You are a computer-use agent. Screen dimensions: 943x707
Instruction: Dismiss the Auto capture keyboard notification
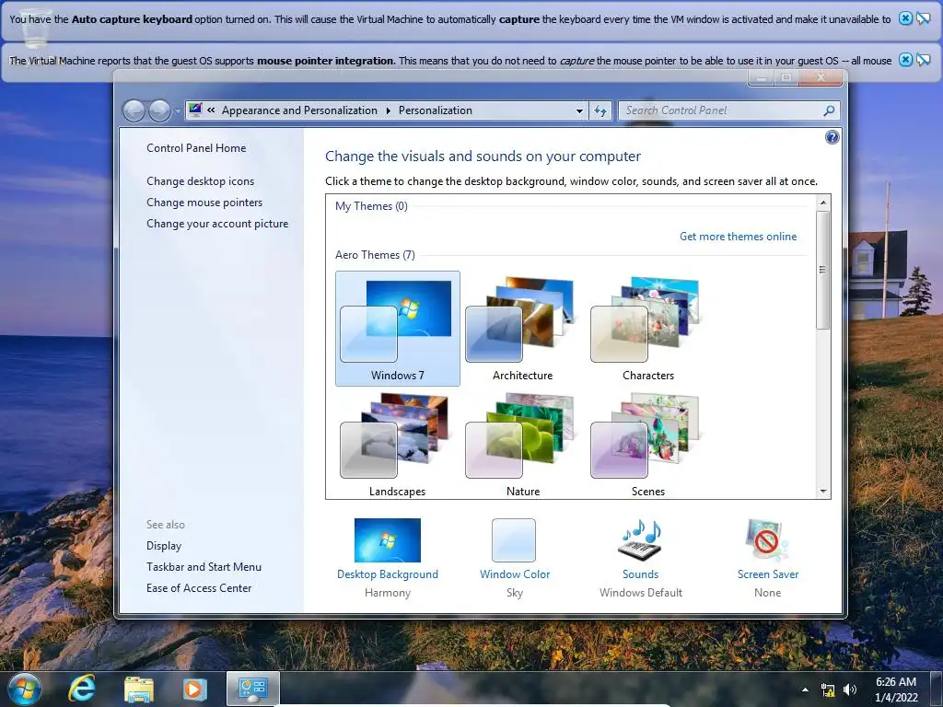pos(905,18)
